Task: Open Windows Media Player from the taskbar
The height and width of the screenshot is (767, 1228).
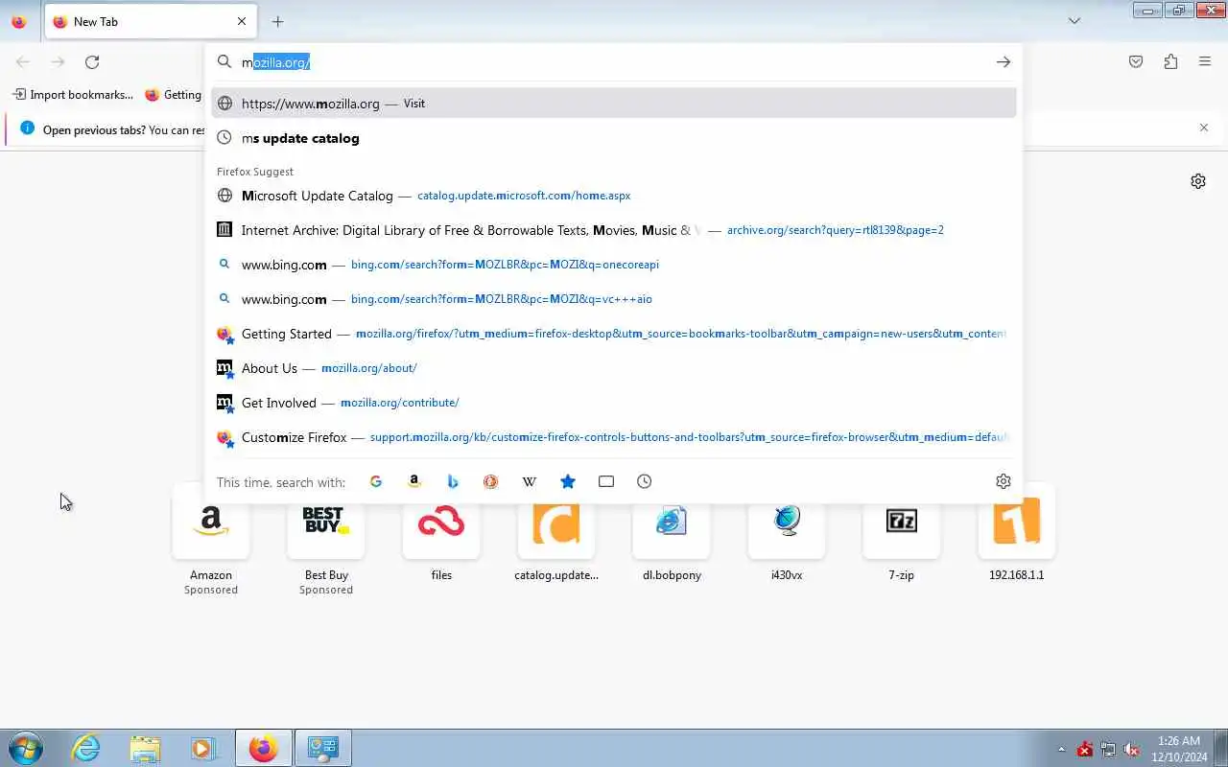Action: click(203, 748)
